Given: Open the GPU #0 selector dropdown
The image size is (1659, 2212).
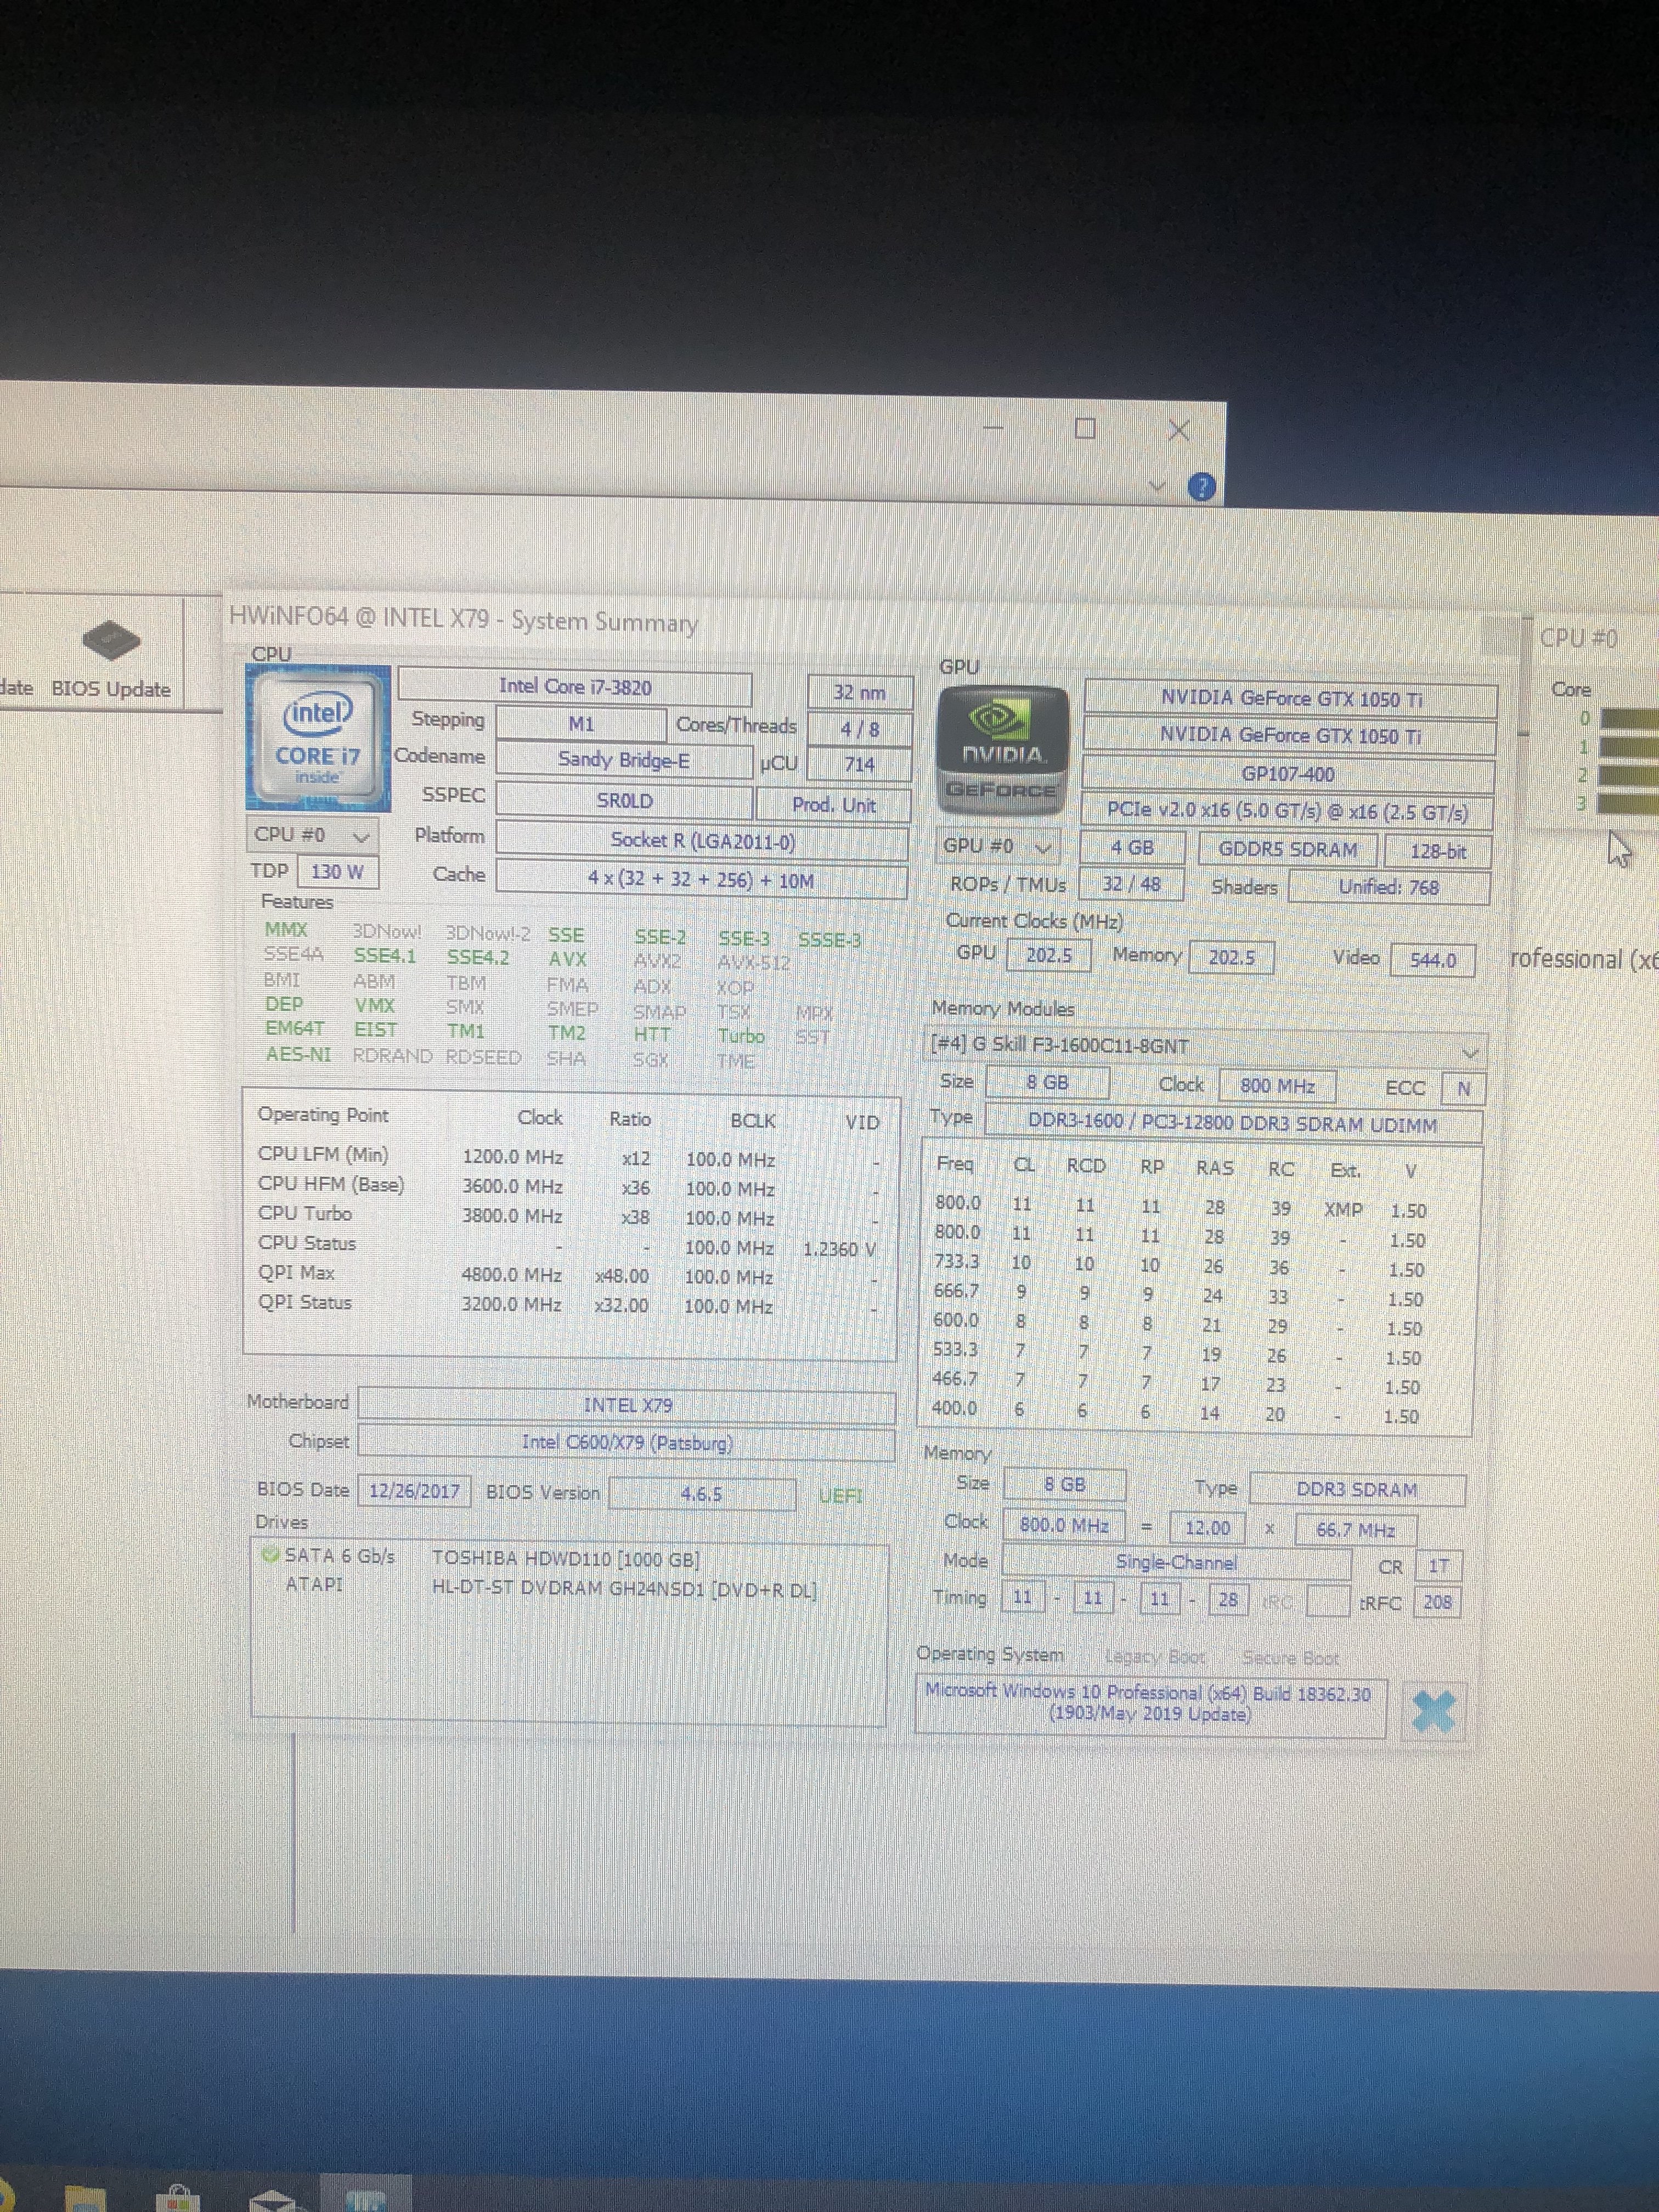Looking at the screenshot, I should [x=998, y=846].
